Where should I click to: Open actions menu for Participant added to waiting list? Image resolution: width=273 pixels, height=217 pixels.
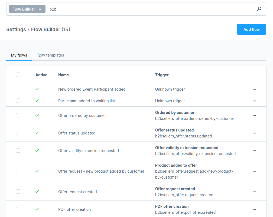[x=254, y=101]
